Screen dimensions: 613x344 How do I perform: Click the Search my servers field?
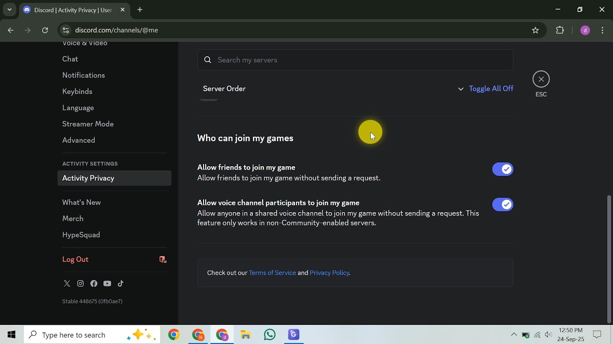tap(355, 60)
